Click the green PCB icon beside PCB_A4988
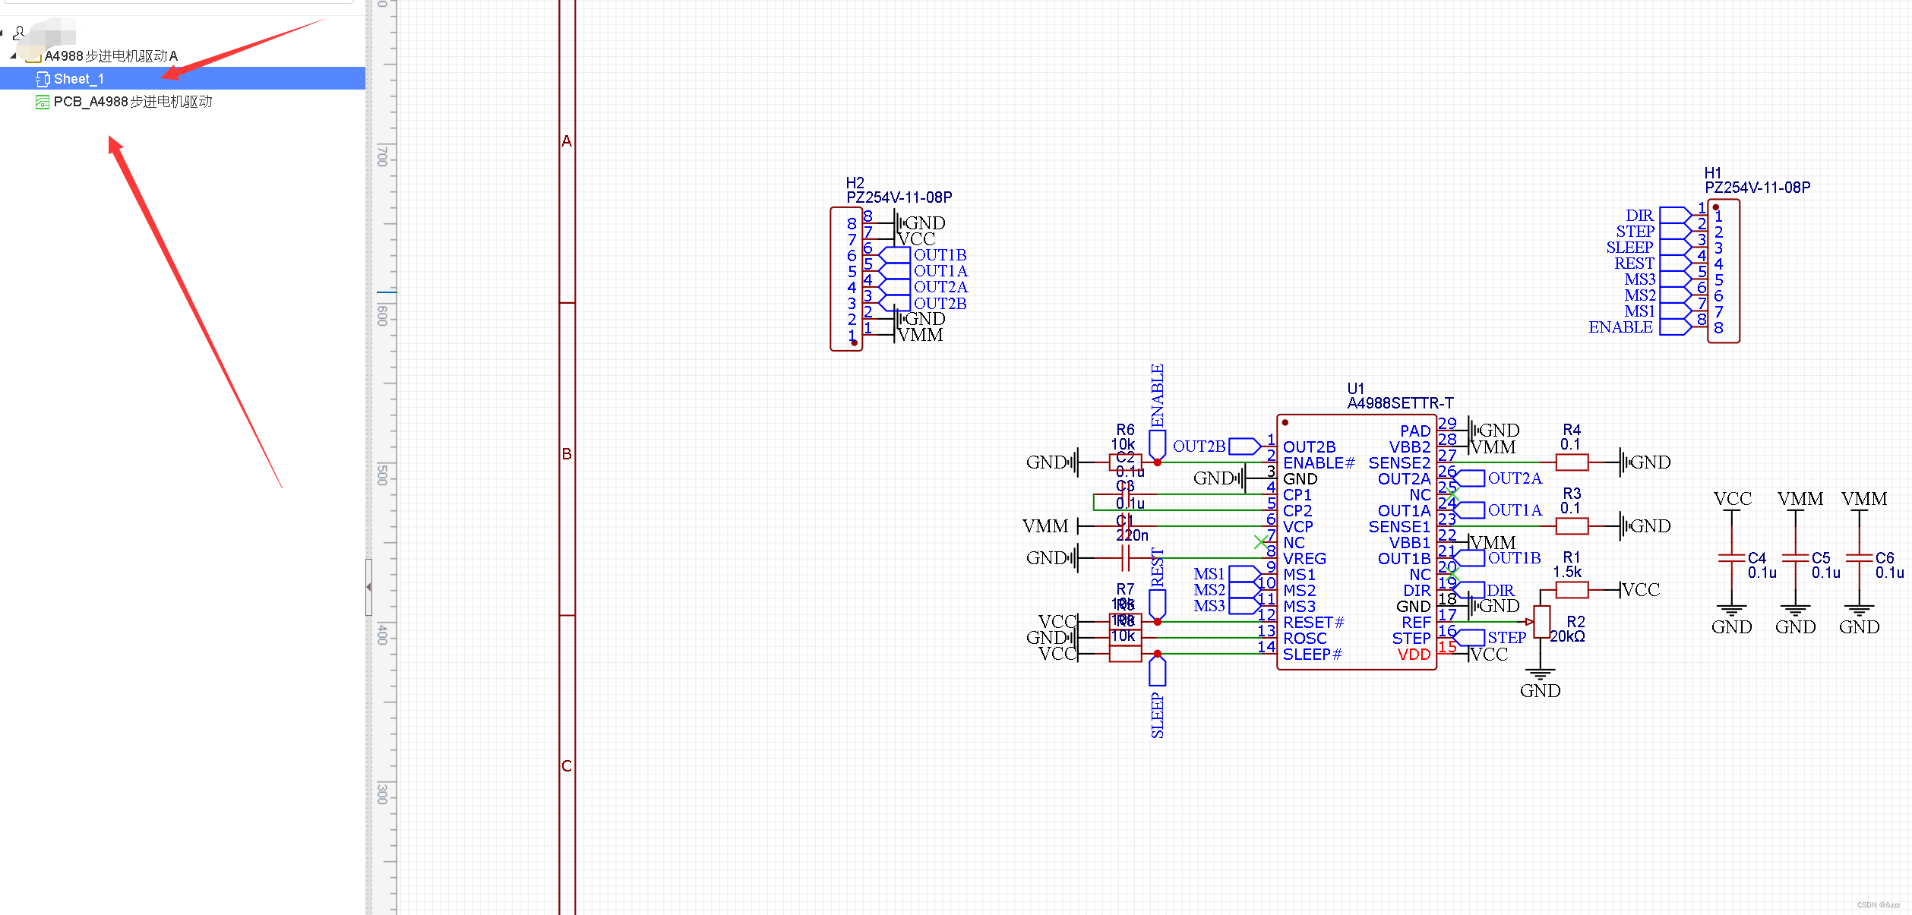Image resolution: width=1912 pixels, height=915 pixels. 43,102
